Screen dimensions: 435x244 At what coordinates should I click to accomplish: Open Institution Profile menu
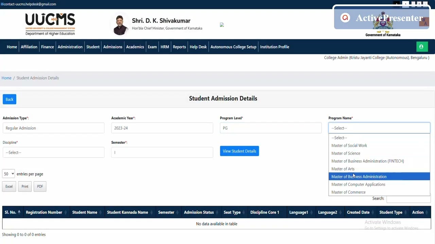[275, 47]
